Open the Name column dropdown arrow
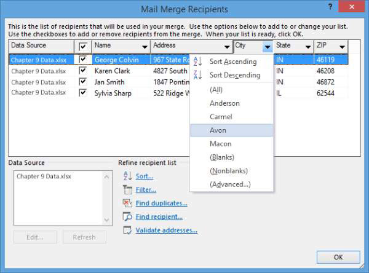Viewport: 369px width, 273px height. pos(144,47)
